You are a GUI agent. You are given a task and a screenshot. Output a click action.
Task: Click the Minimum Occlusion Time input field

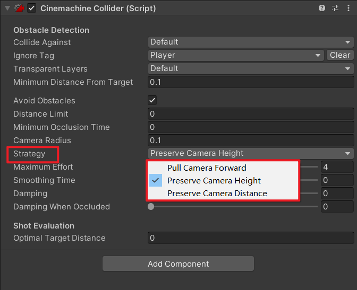tap(251, 127)
